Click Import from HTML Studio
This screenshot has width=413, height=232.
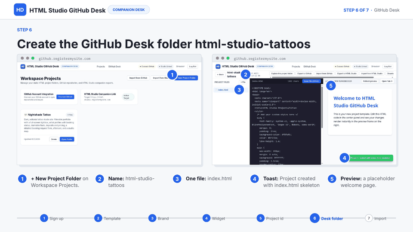click(372, 73)
